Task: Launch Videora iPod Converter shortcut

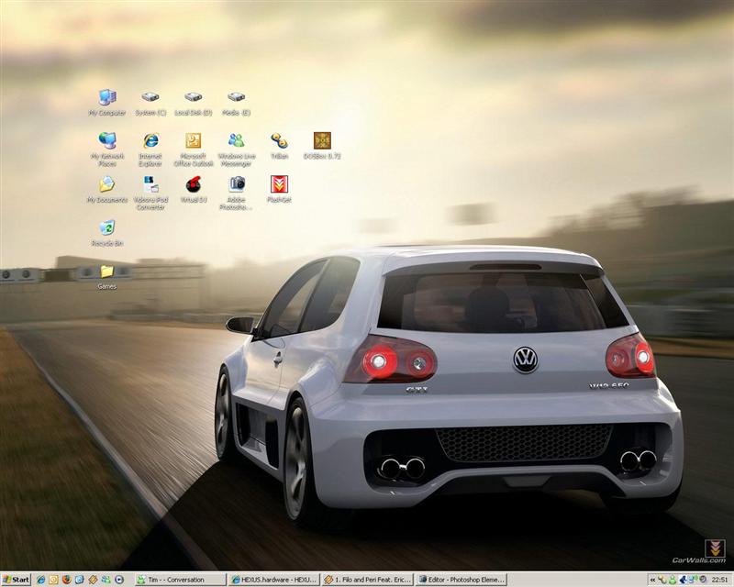Action: (150, 193)
